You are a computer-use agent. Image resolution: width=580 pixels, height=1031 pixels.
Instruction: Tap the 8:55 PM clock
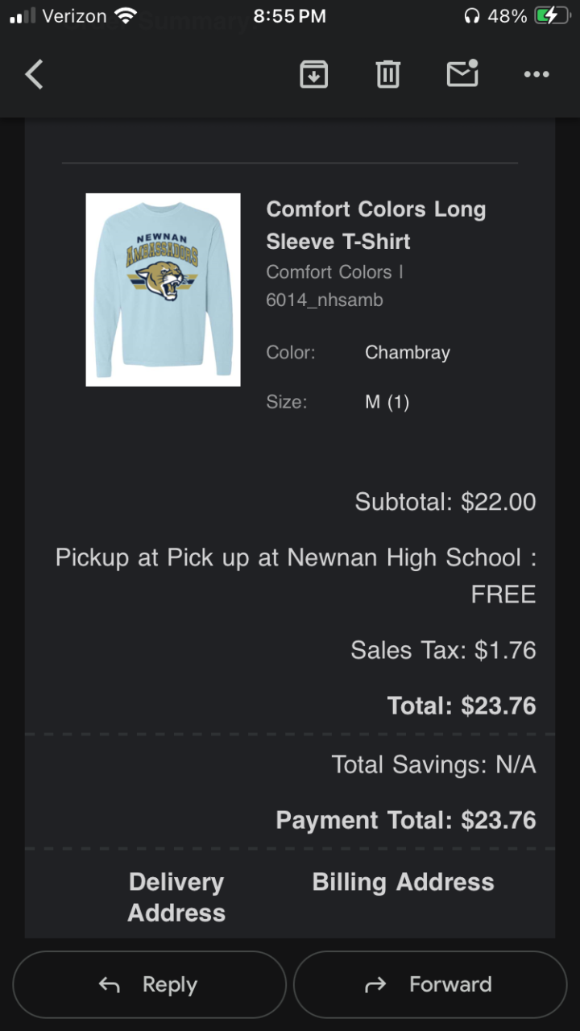(x=289, y=16)
